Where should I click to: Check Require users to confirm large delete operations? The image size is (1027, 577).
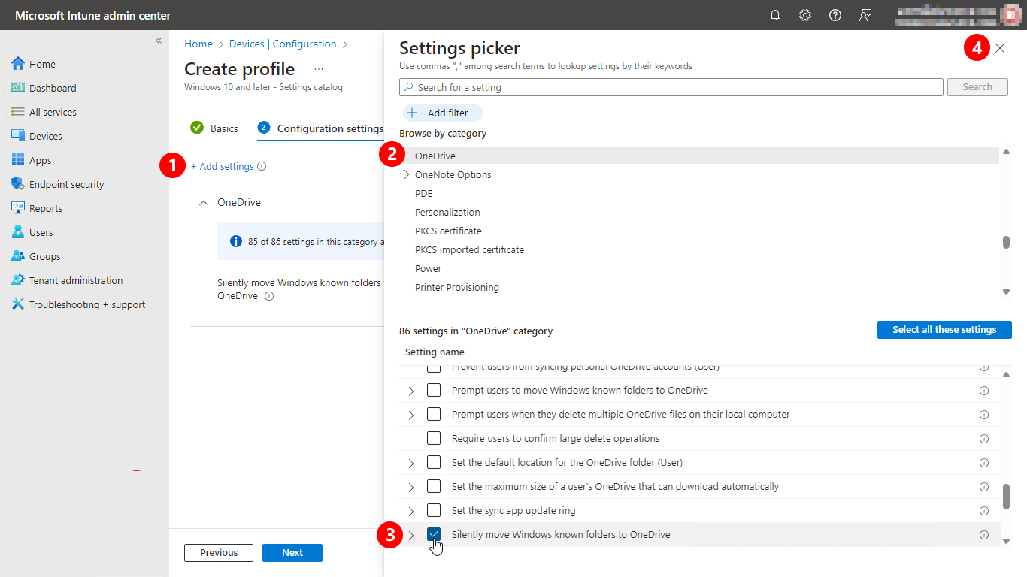tap(434, 438)
